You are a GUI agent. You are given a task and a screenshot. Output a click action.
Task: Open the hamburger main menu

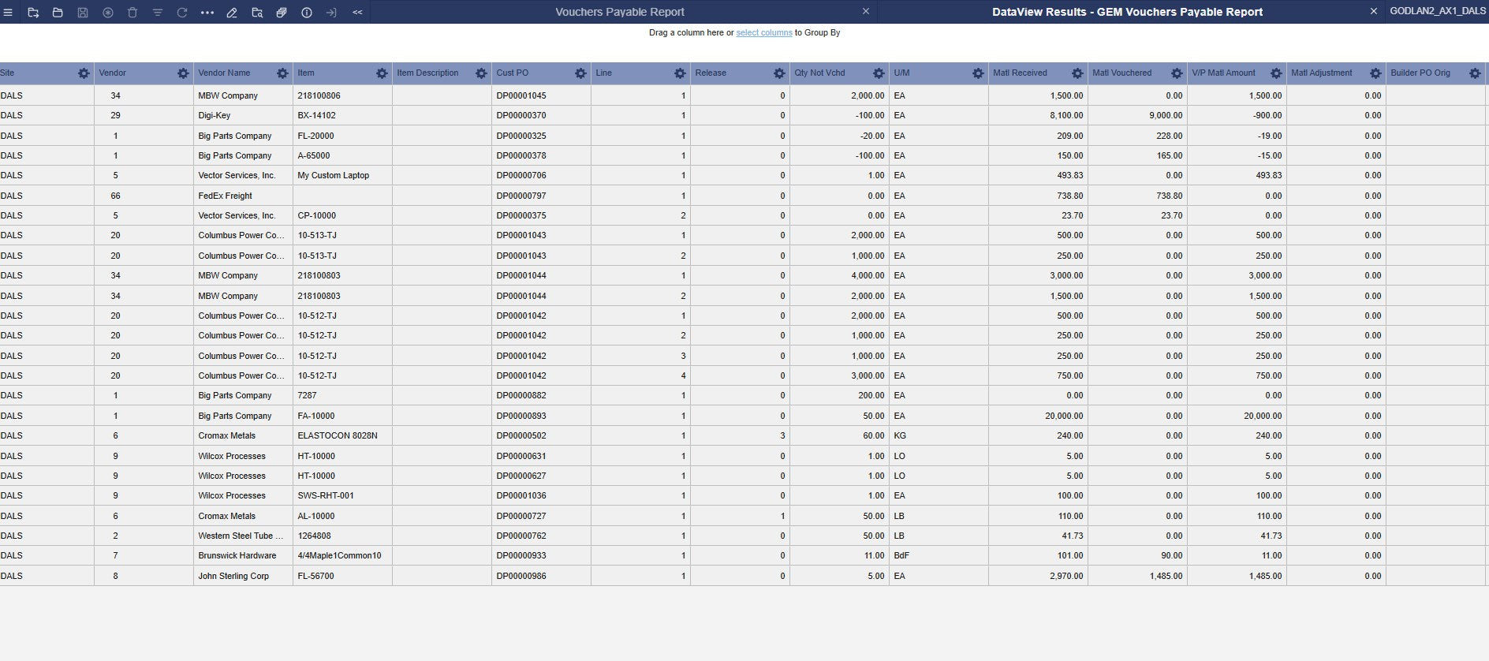[x=8, y=13]
